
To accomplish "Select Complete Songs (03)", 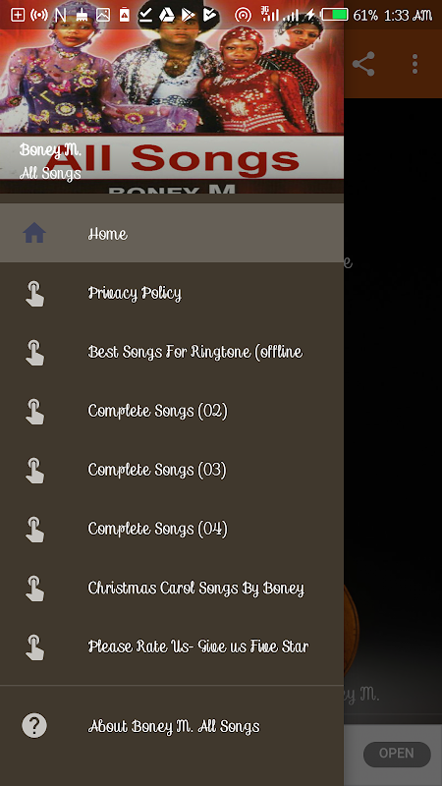I will pyautogui.click(x=172, y=470).
